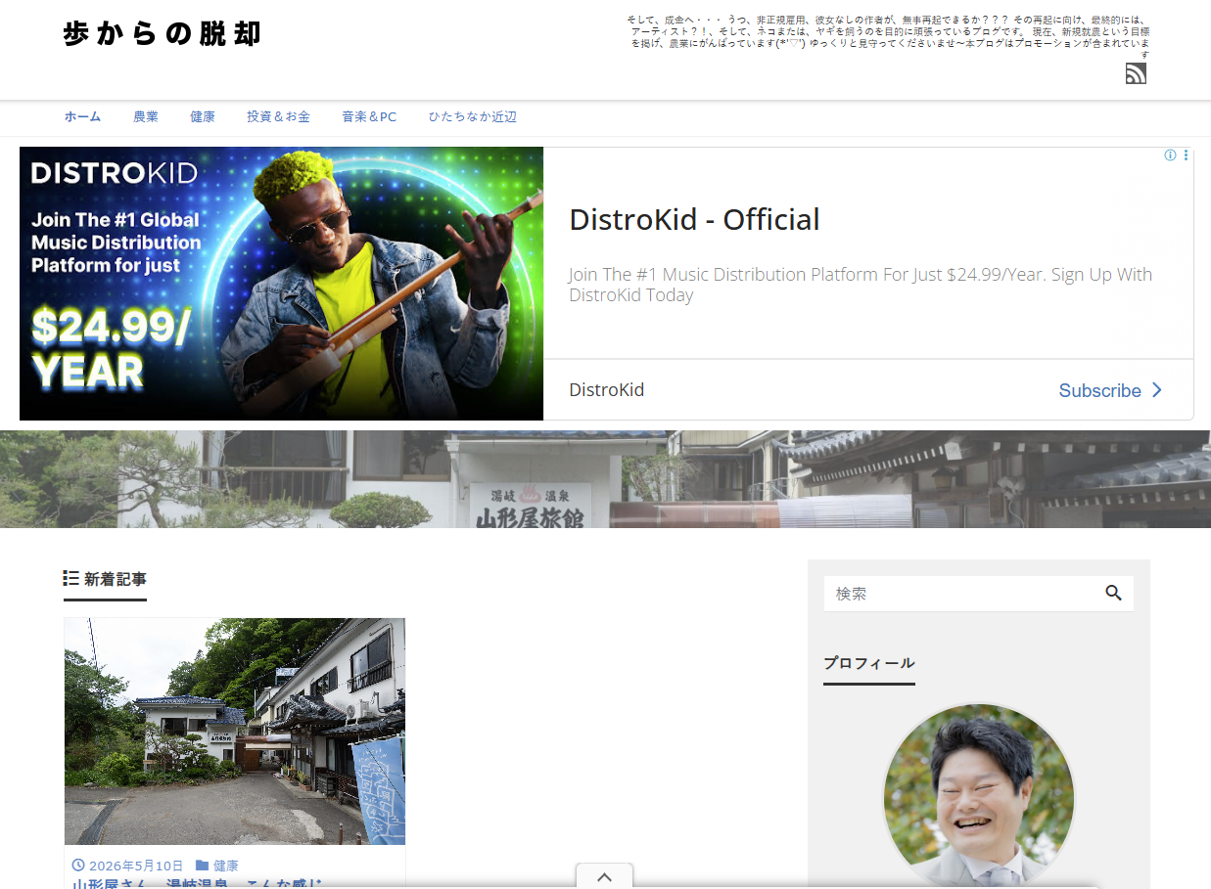This screenshot has height=889, width=1211.
Task: Open the 山形屋 post thumbnail image
Action: pos(235,731)
